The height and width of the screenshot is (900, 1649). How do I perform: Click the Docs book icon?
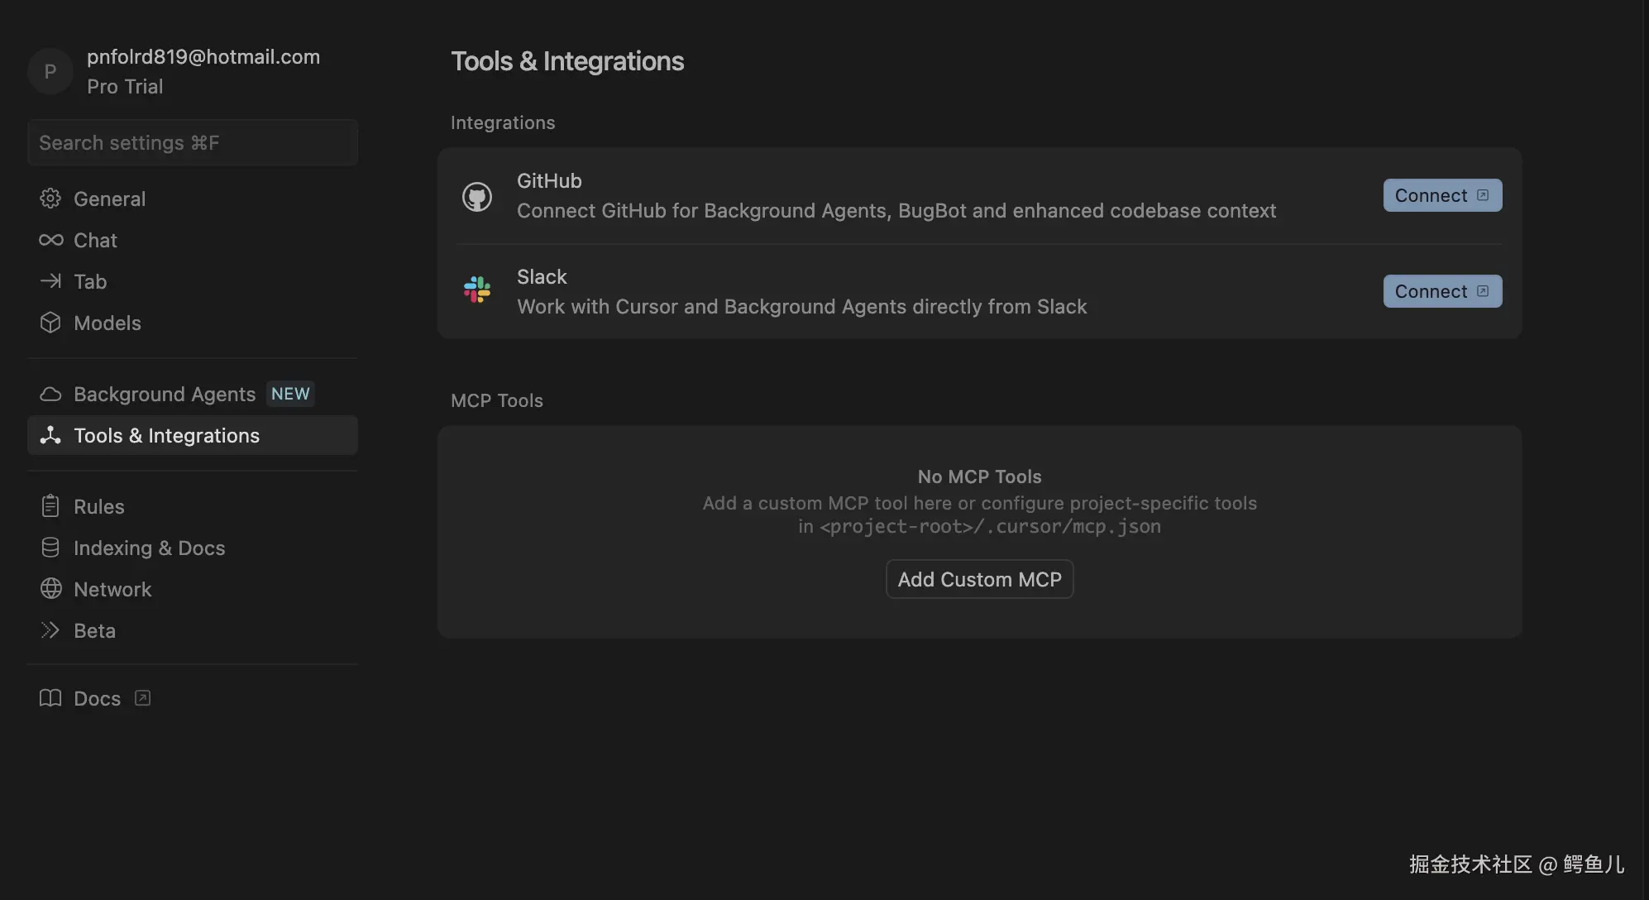(50, 698)
